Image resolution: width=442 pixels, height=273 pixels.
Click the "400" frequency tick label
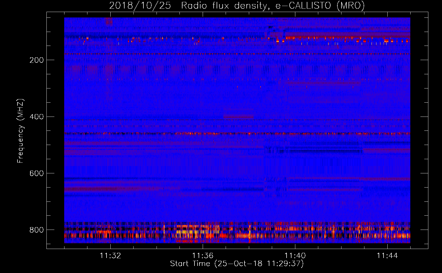click(37, 117)
